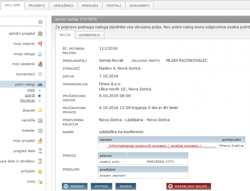
Task: Select the likvidiraj status dot
Action: pos(39,101)
